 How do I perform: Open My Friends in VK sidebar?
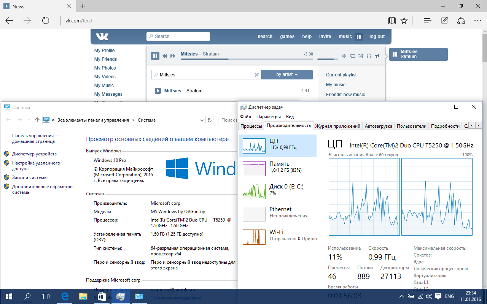[x=105, y=59]
